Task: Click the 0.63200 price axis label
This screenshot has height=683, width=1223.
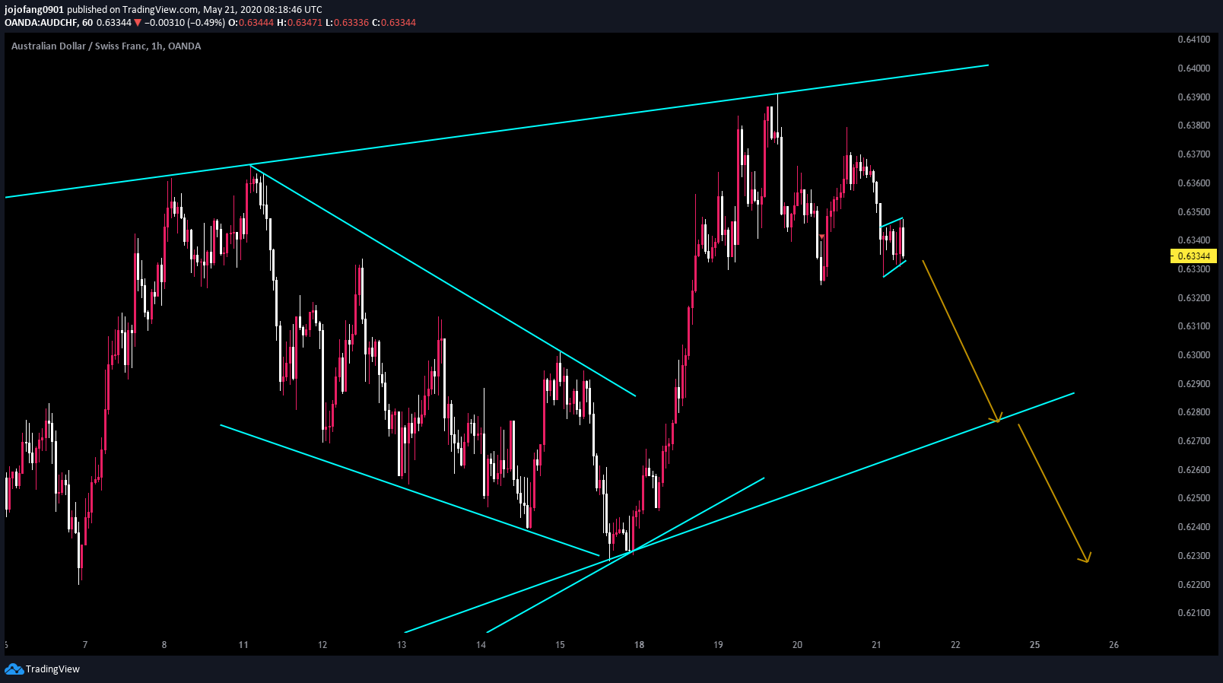Action: [x=1193, y=298]
